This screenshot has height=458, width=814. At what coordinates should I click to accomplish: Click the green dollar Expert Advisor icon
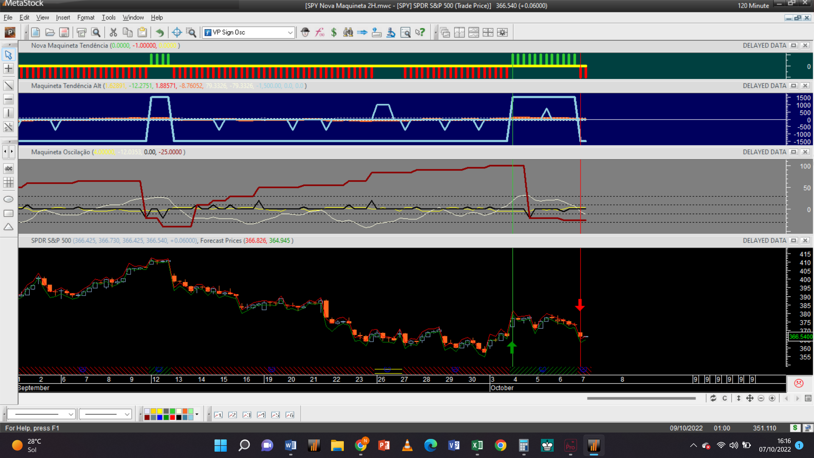tap(334, 32)
